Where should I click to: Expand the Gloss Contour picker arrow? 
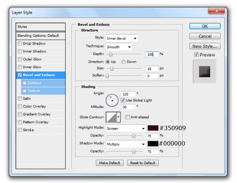[118, 117]
